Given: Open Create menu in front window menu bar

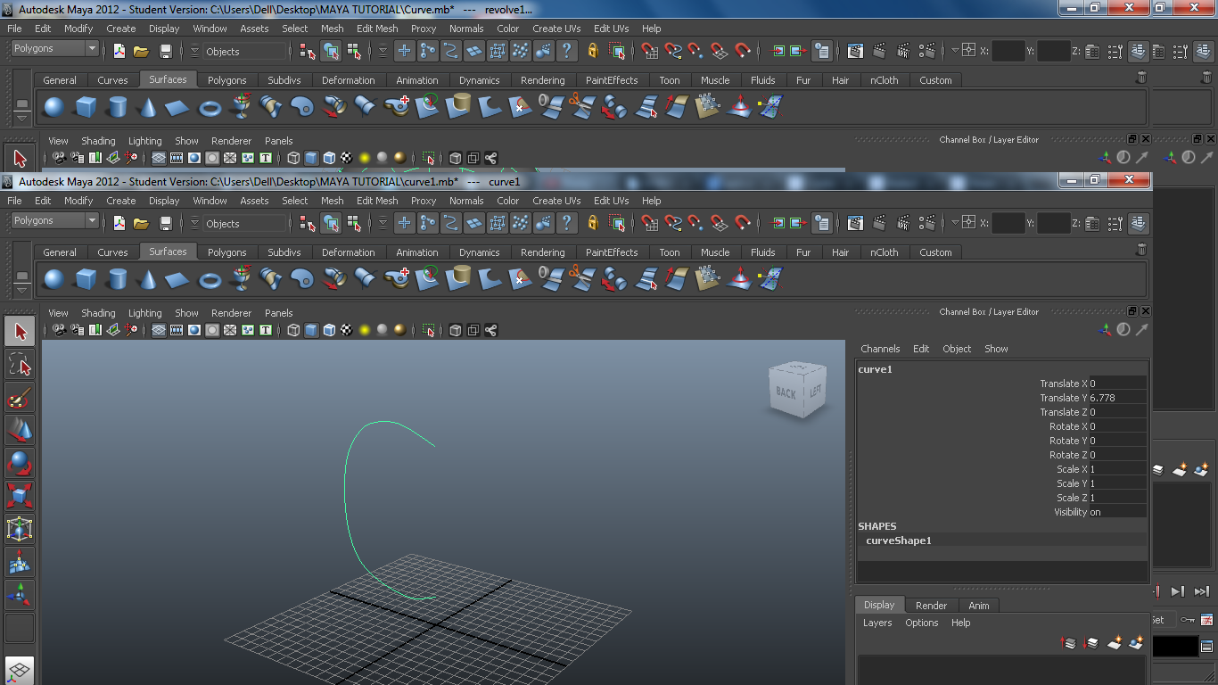Looking at the screenshot, I should [x=121, y=201].
